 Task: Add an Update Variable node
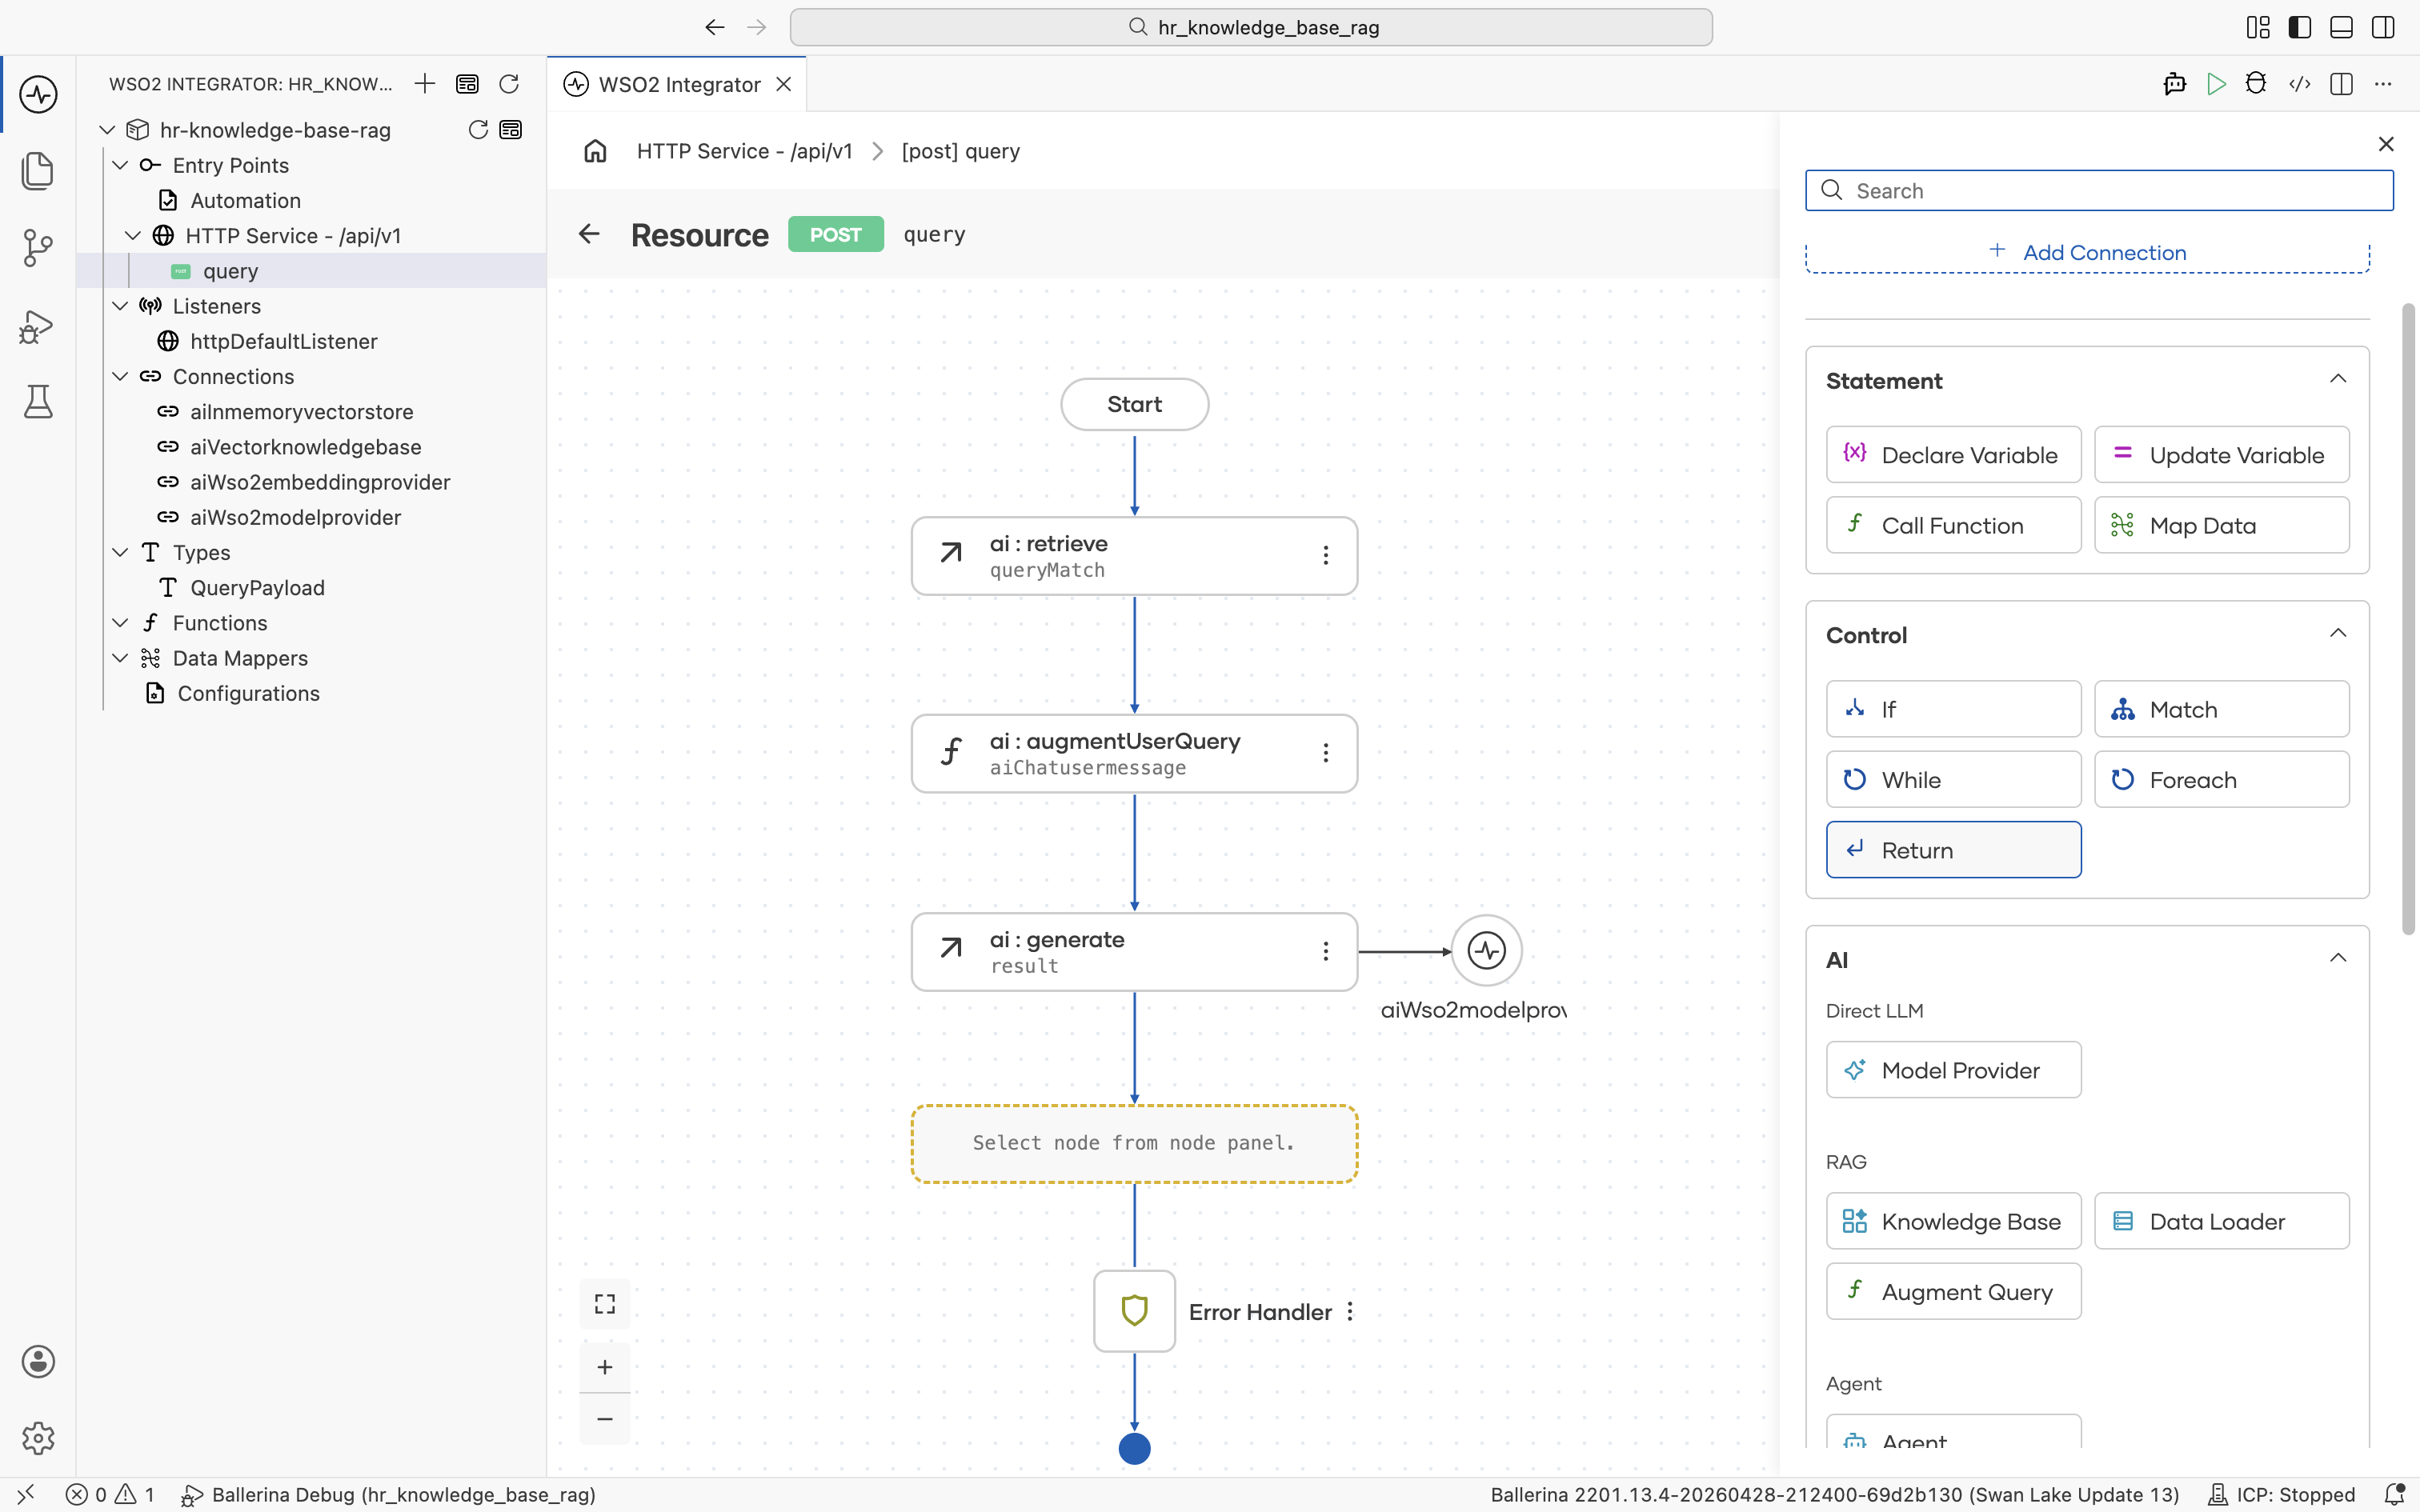(x=2222, y=455)
